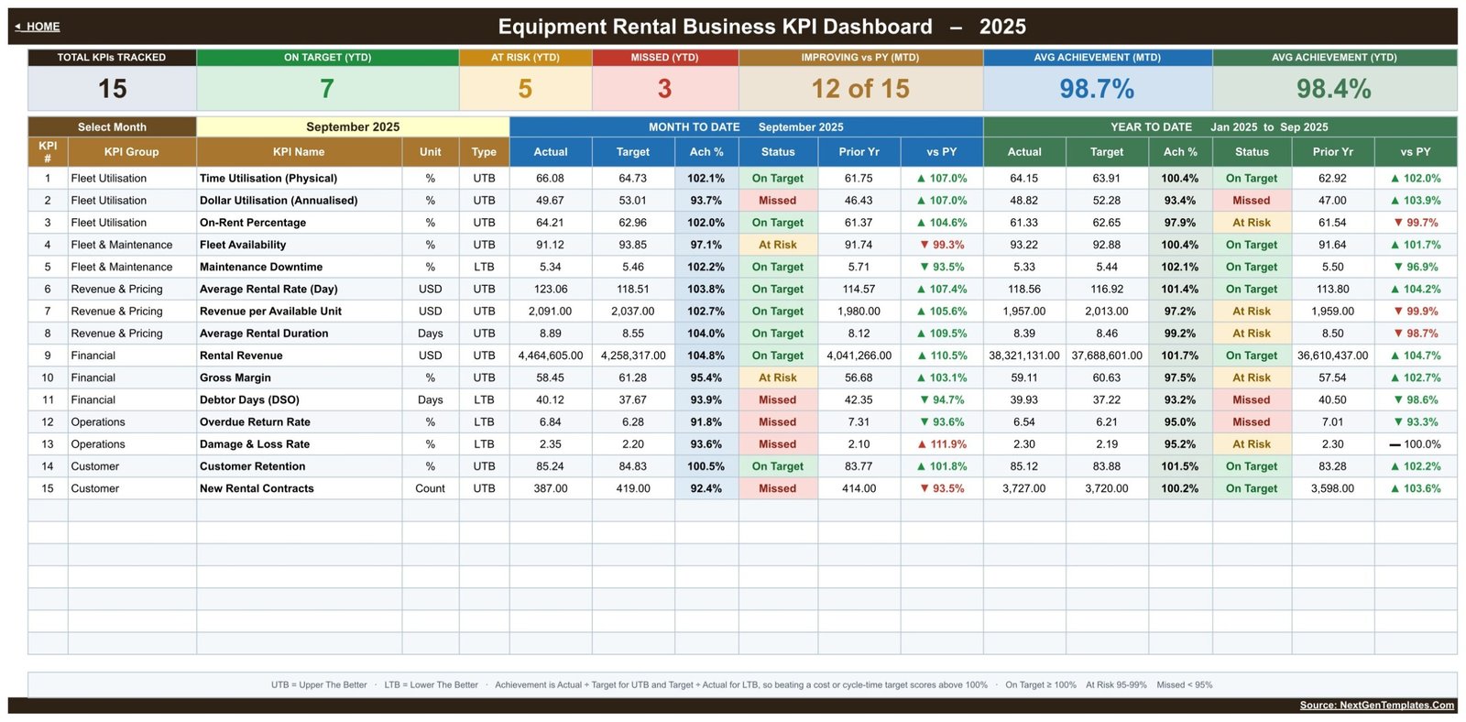Go back via the HOME link
The height and width of the screenshot is (722, 1466).
coord(38,27)
